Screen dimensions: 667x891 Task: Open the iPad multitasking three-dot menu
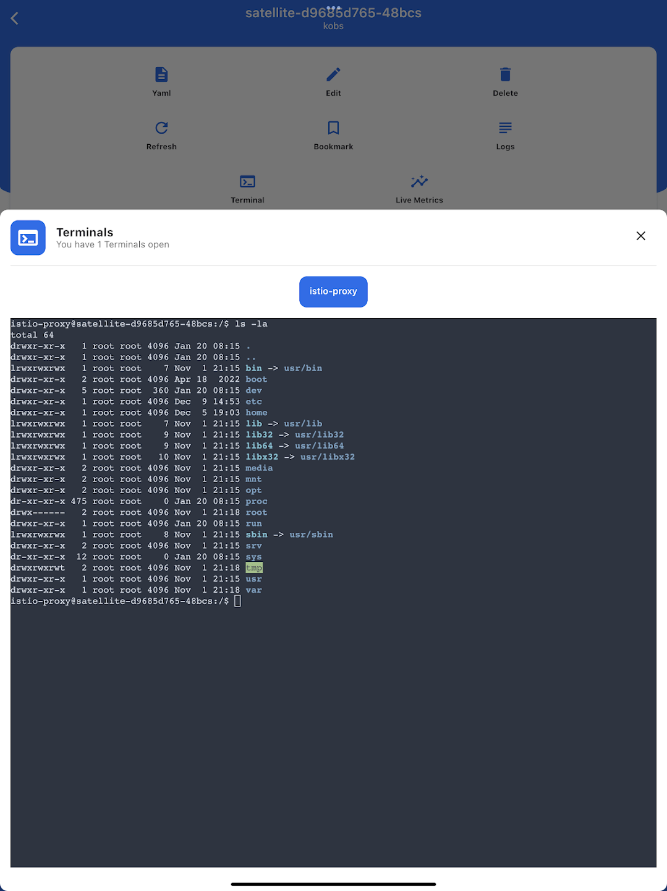333,8
